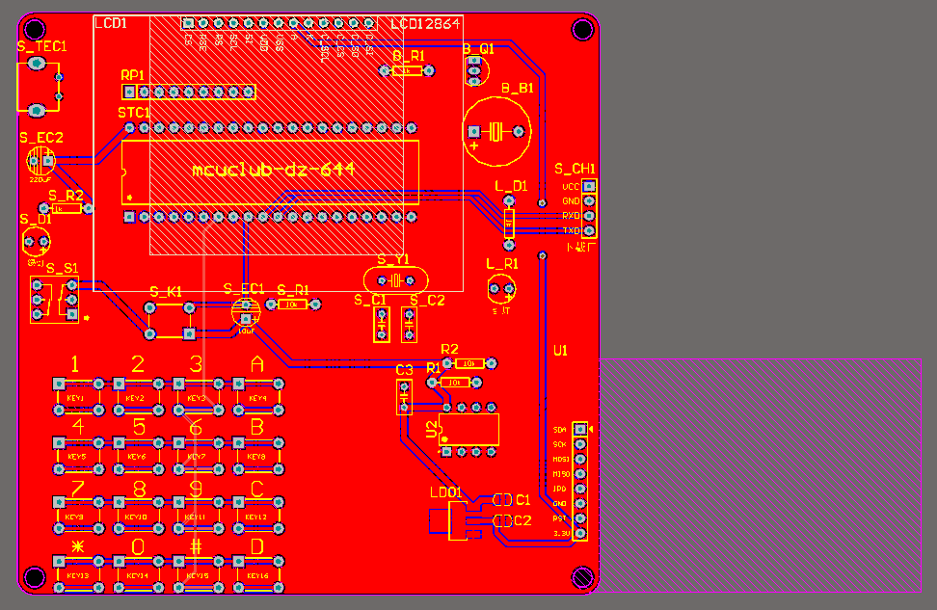Click the LDO1 regulator label
Image resolution: width=937 pixels, height=610 pixels.
click(x=446, y=492)
